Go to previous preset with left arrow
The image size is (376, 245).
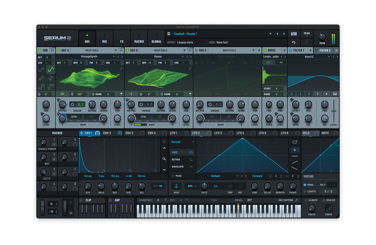[277, 34]
